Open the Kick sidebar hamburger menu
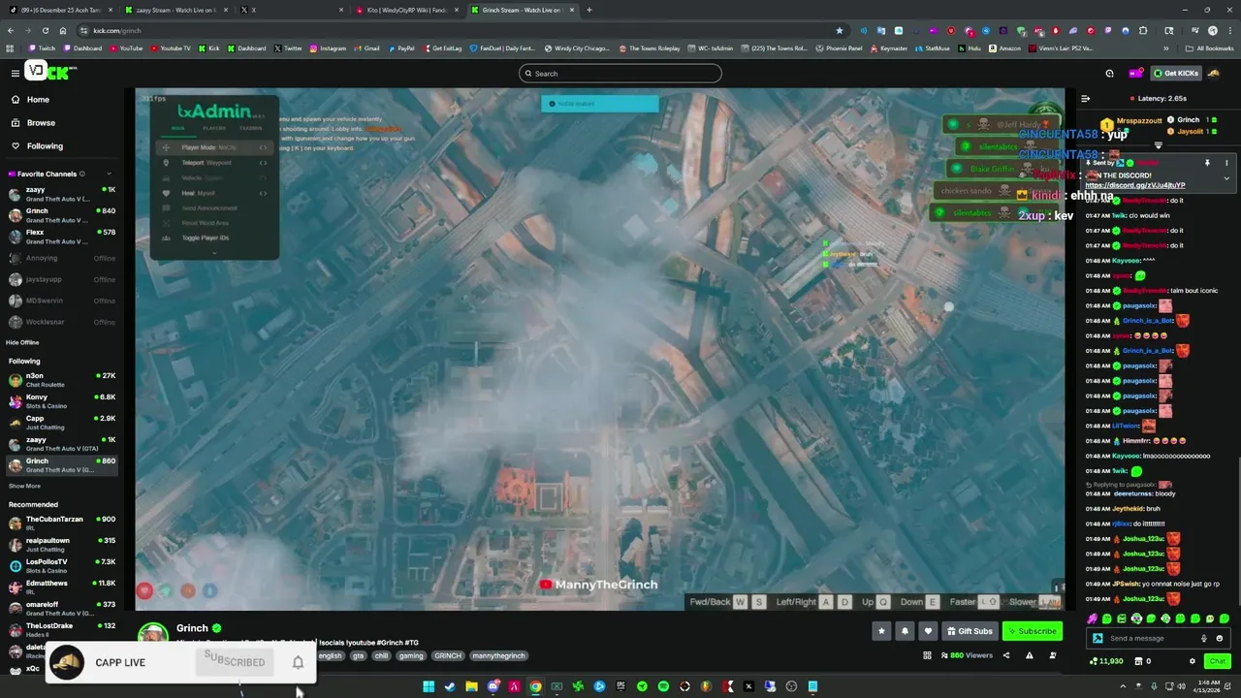1241x698 pixels. 15,73
